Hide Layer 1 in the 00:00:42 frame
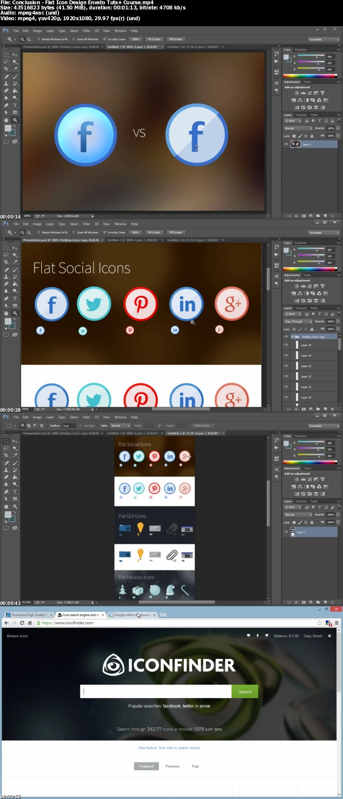343x799 pixels. pyautogui.click(x=286, y=532)
